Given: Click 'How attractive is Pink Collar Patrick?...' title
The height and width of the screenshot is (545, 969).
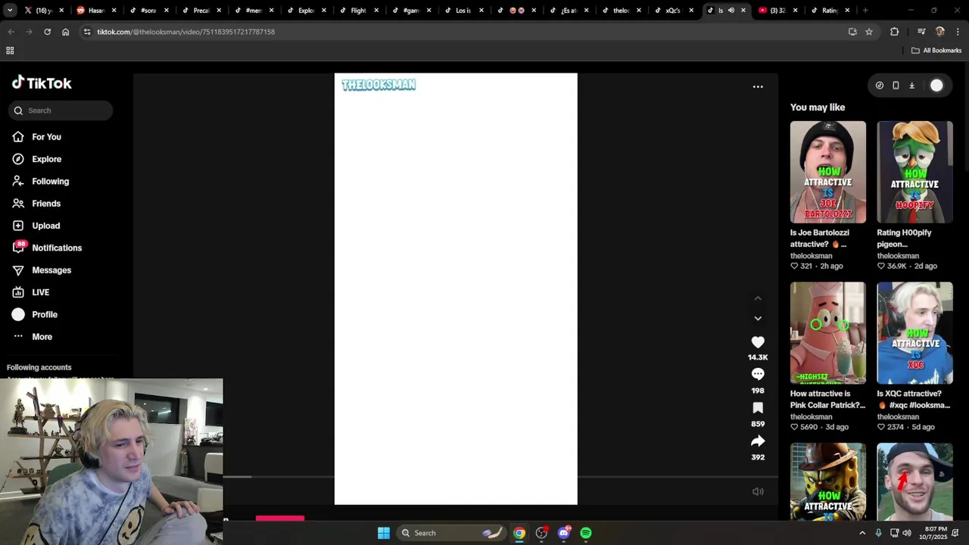Looking at the screenshot, I should (827, 400).
